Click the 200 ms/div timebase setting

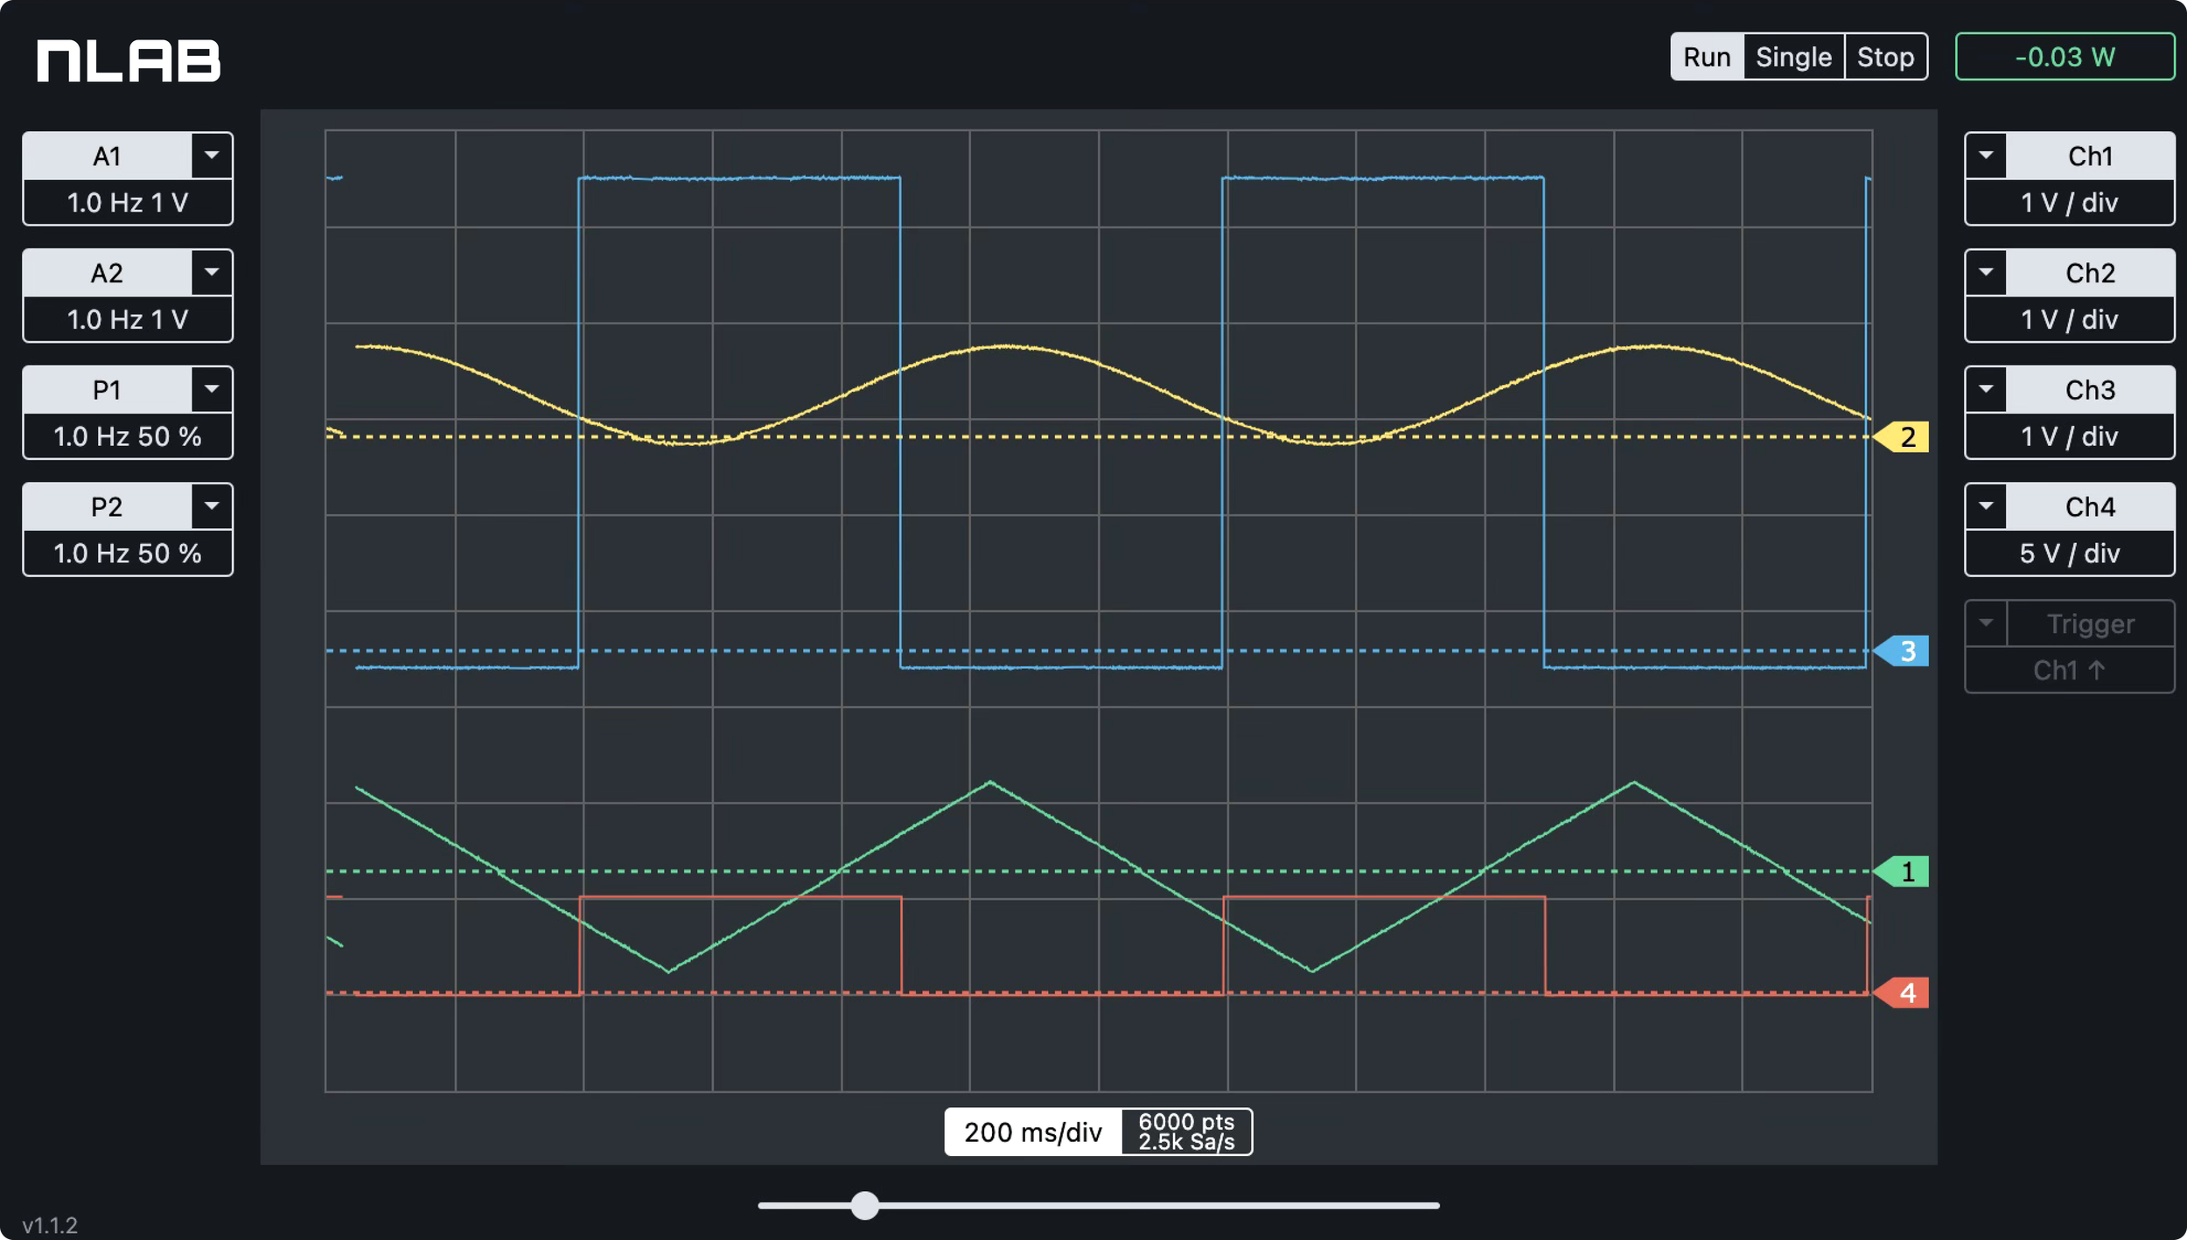[x=1032, y=1132]
